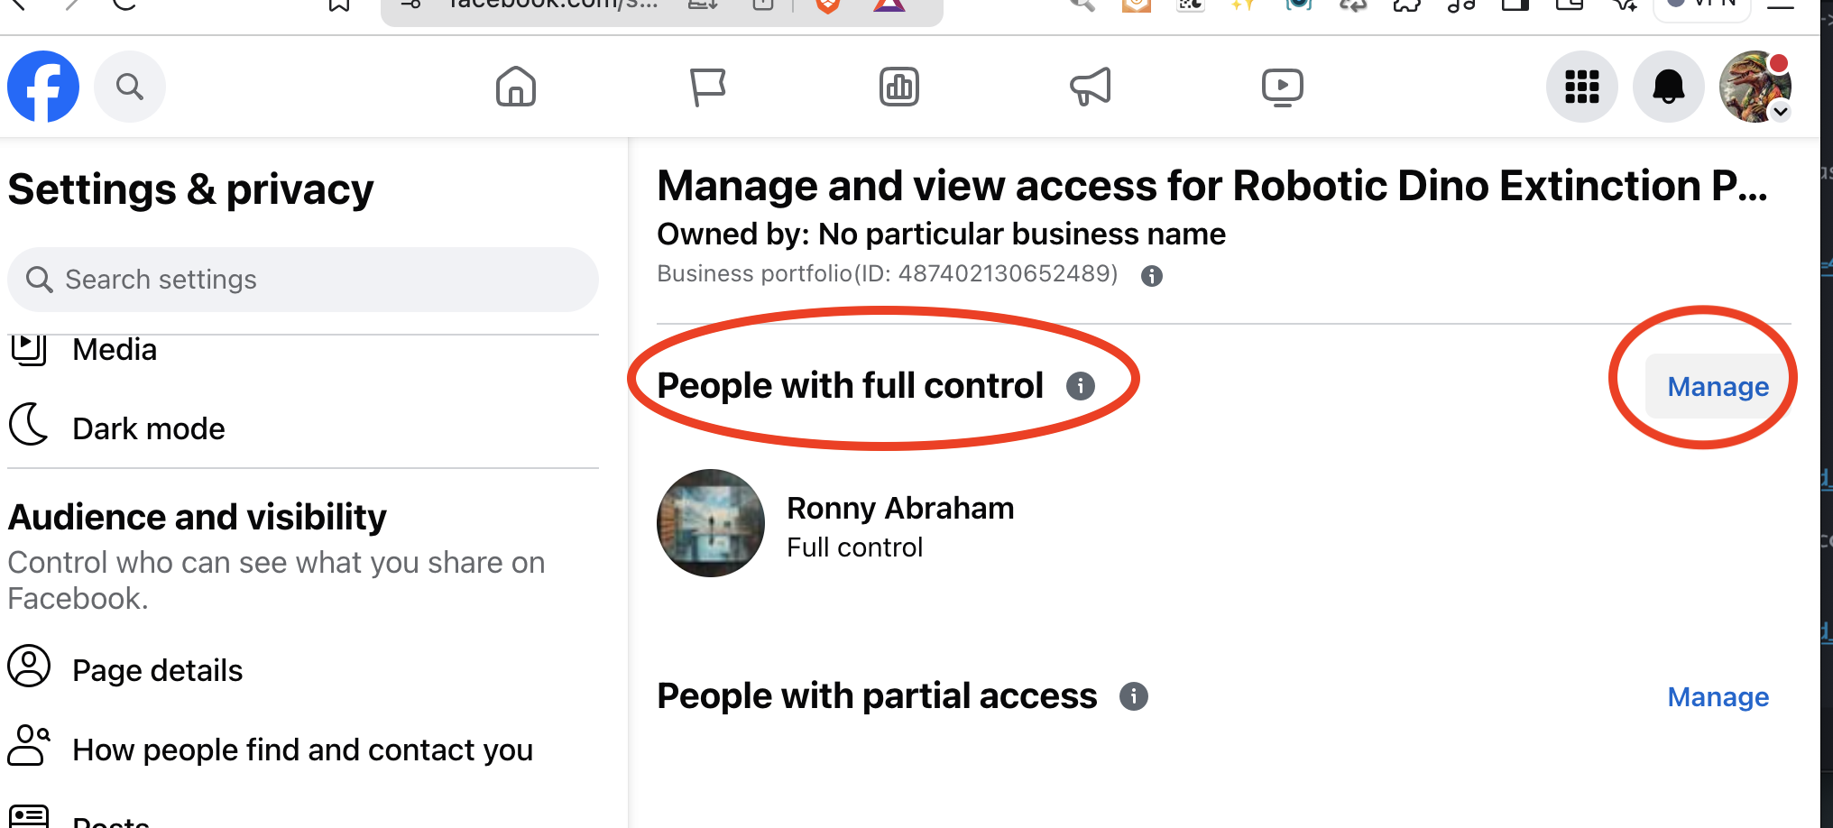
Task: Click Manage for People with partial access
Action: tap(1717, 696)
